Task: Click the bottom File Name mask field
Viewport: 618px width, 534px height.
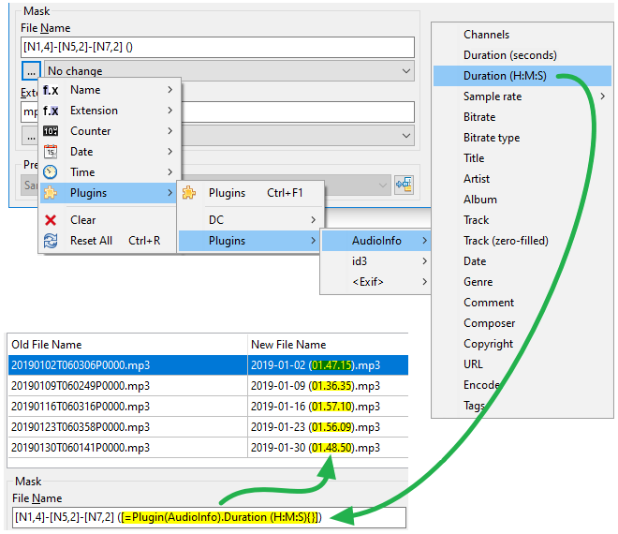Action: pyautogui.click(x=210, y=518)
